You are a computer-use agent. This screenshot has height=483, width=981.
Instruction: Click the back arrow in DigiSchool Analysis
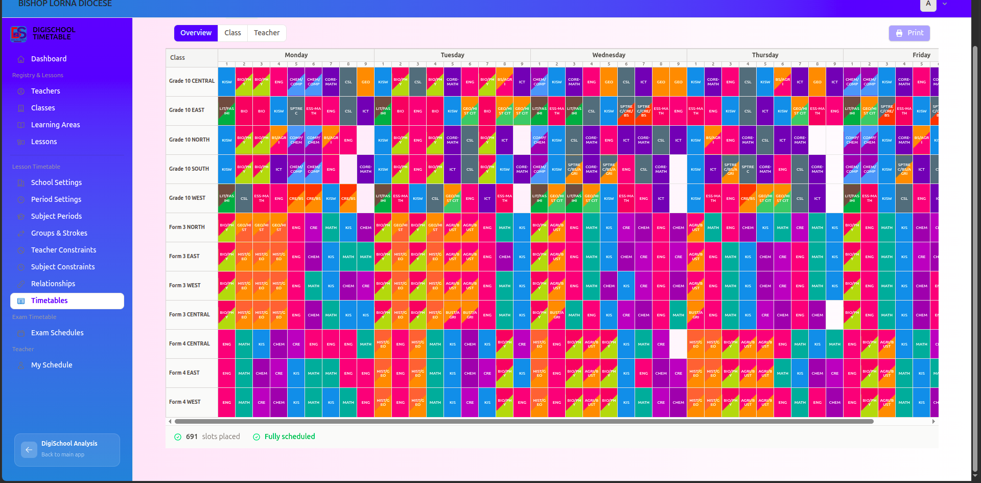coord(29,450)
